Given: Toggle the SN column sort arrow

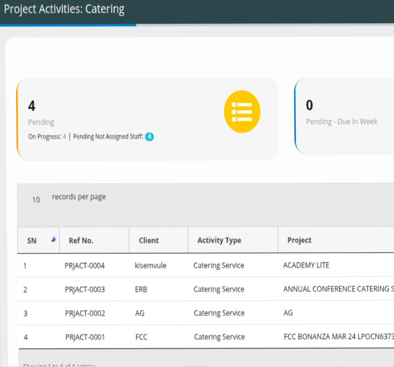Looking at the screenshot, I should point(54,239).
